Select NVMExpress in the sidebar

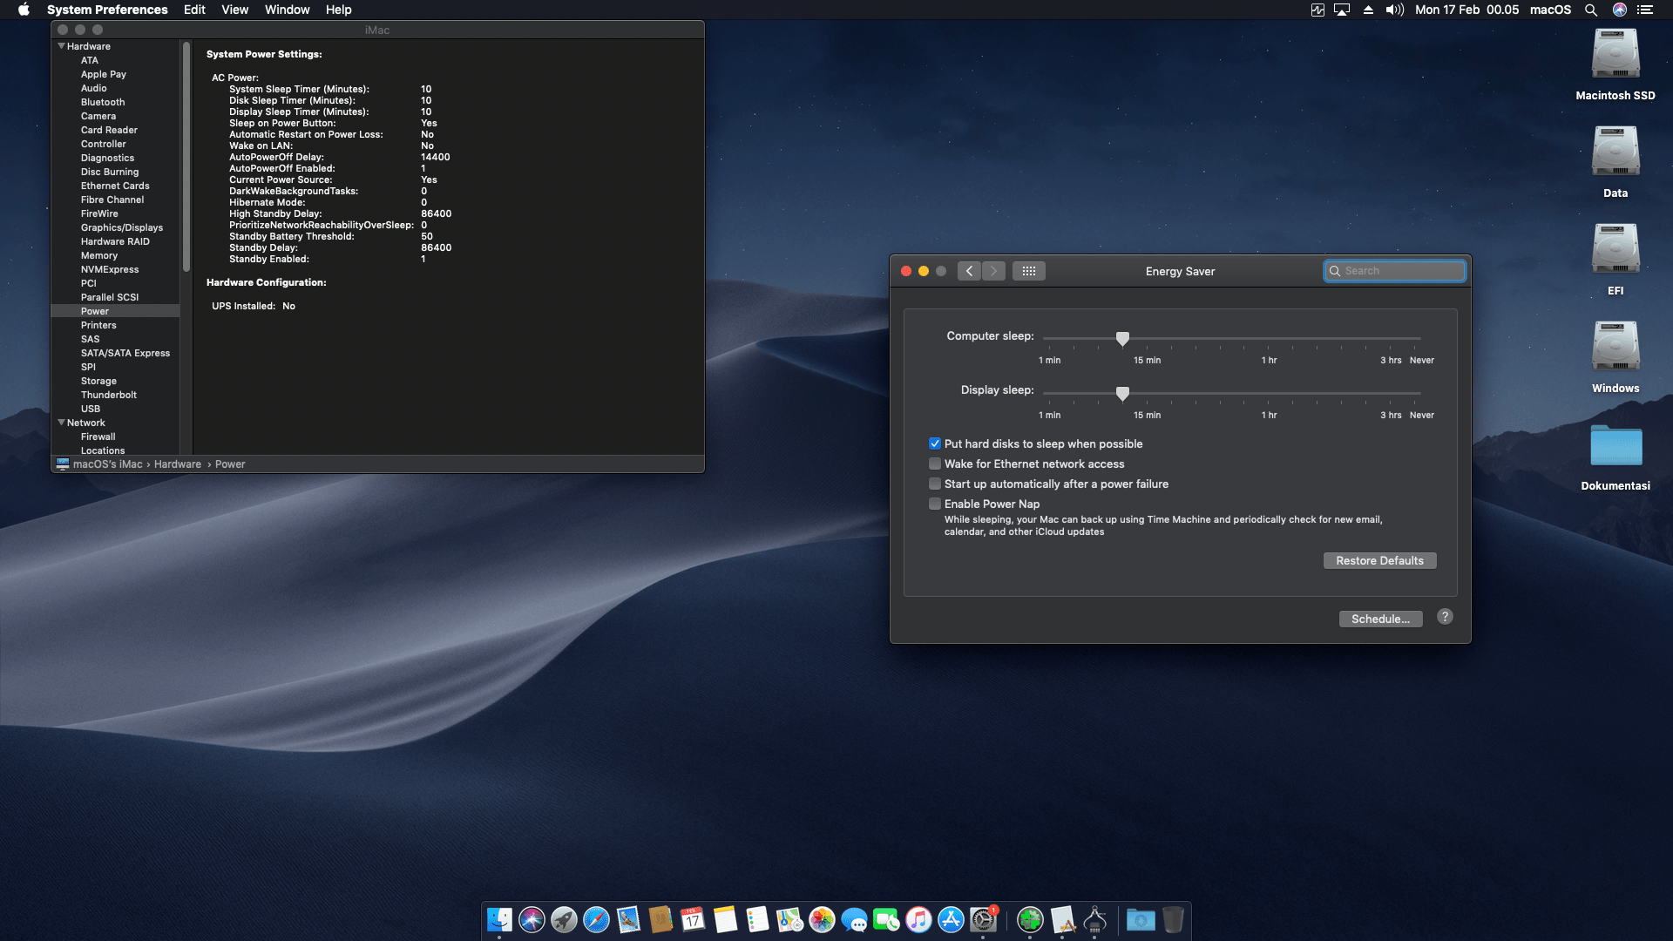point(110,269)
